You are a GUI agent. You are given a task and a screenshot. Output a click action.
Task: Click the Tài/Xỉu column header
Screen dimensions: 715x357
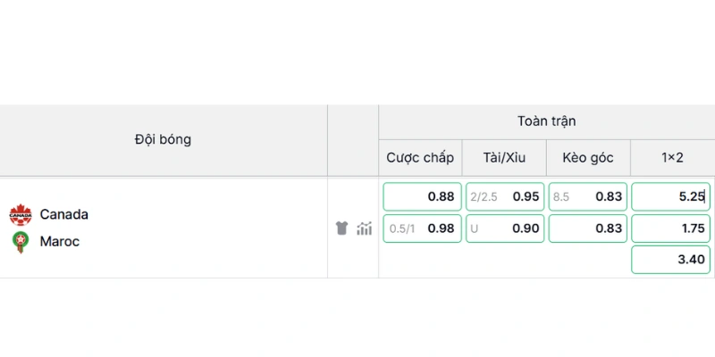coord(504,158)
